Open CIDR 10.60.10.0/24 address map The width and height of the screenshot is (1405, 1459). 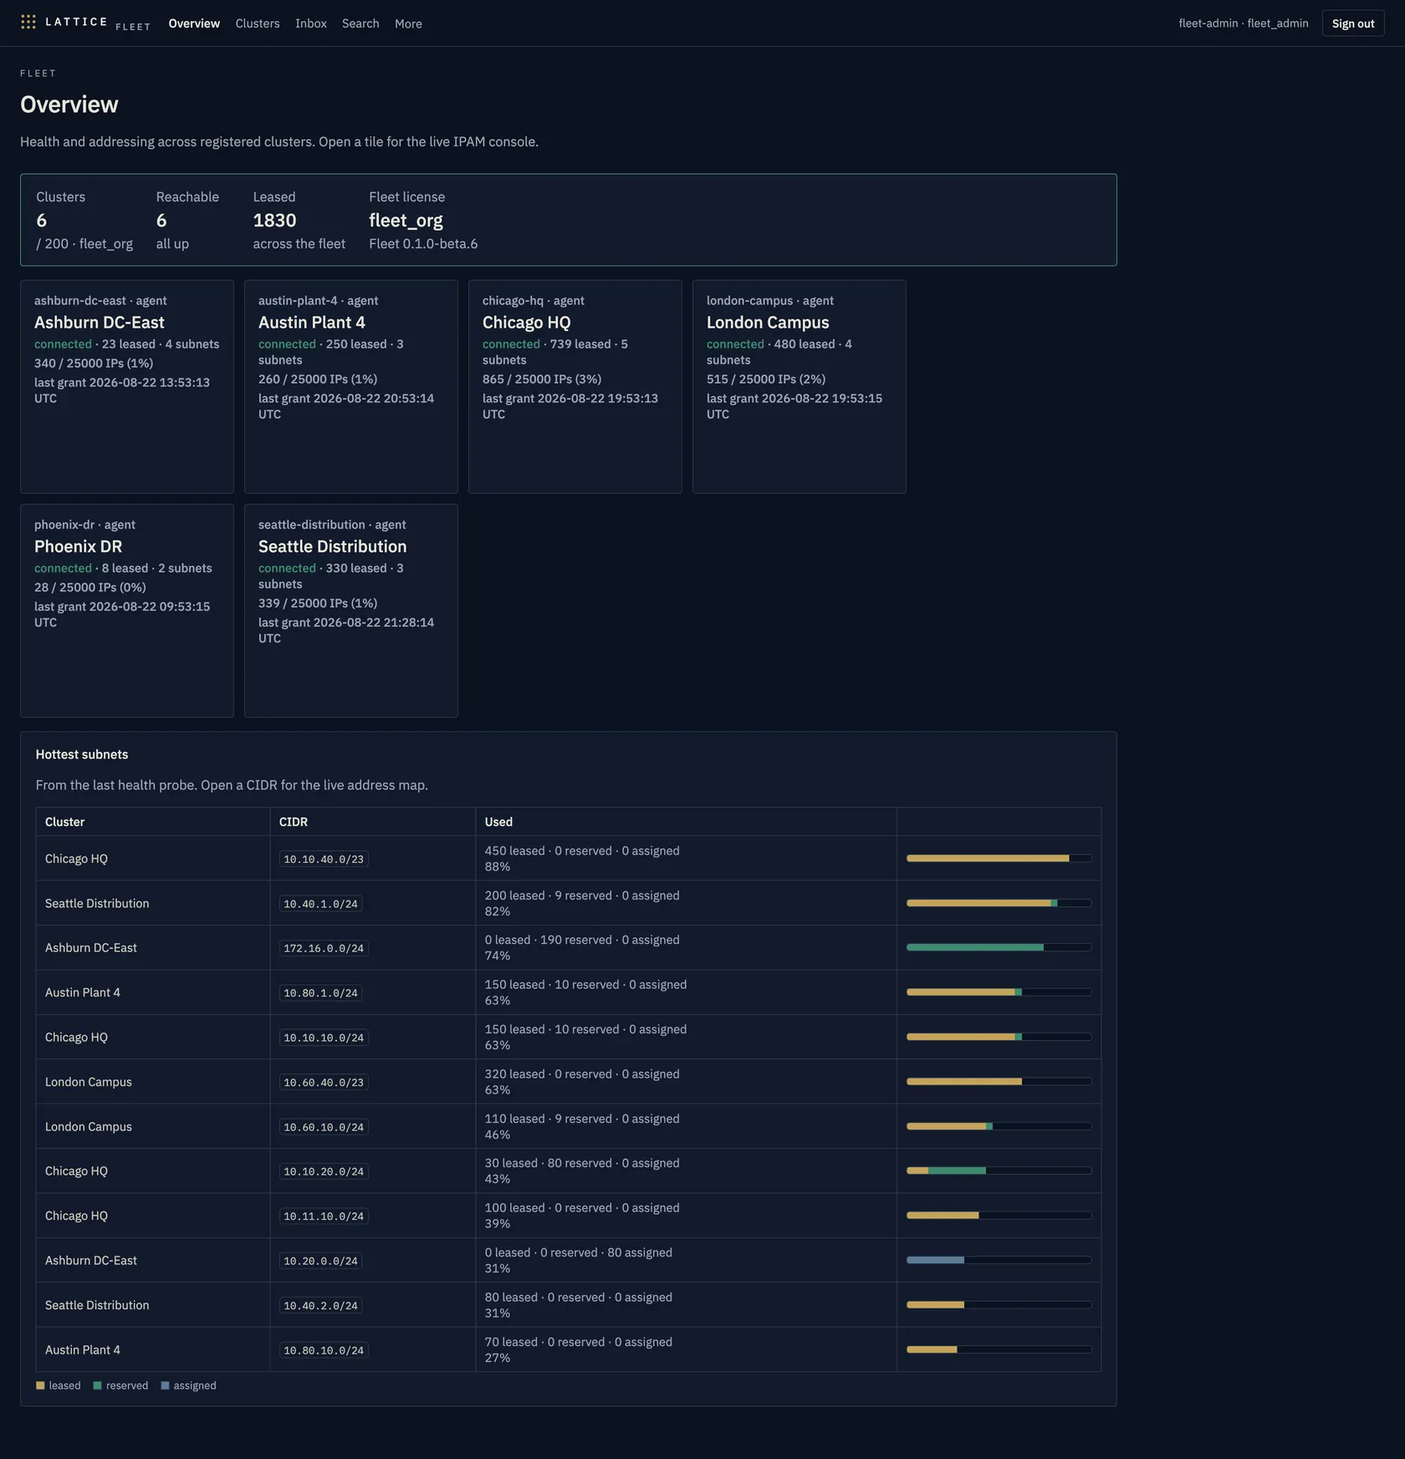324,1127
